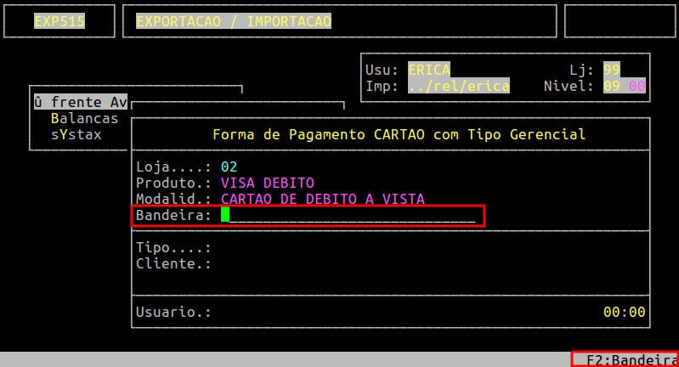This screenshot has height=367, width=679.
Task: Click the empty box in top-right corner
Action: (x=620, y=21)
